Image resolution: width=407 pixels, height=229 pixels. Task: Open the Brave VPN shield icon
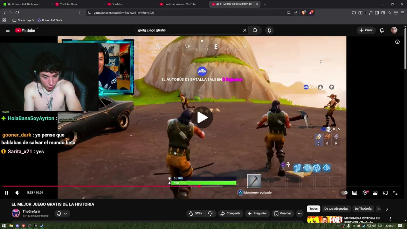point(396,13)
